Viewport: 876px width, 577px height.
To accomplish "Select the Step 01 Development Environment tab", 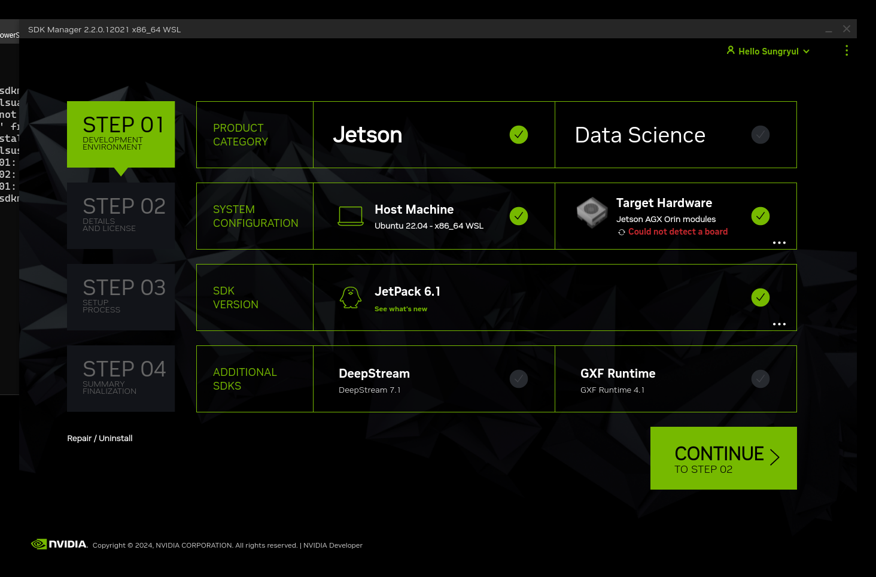I will pos(121,134).
